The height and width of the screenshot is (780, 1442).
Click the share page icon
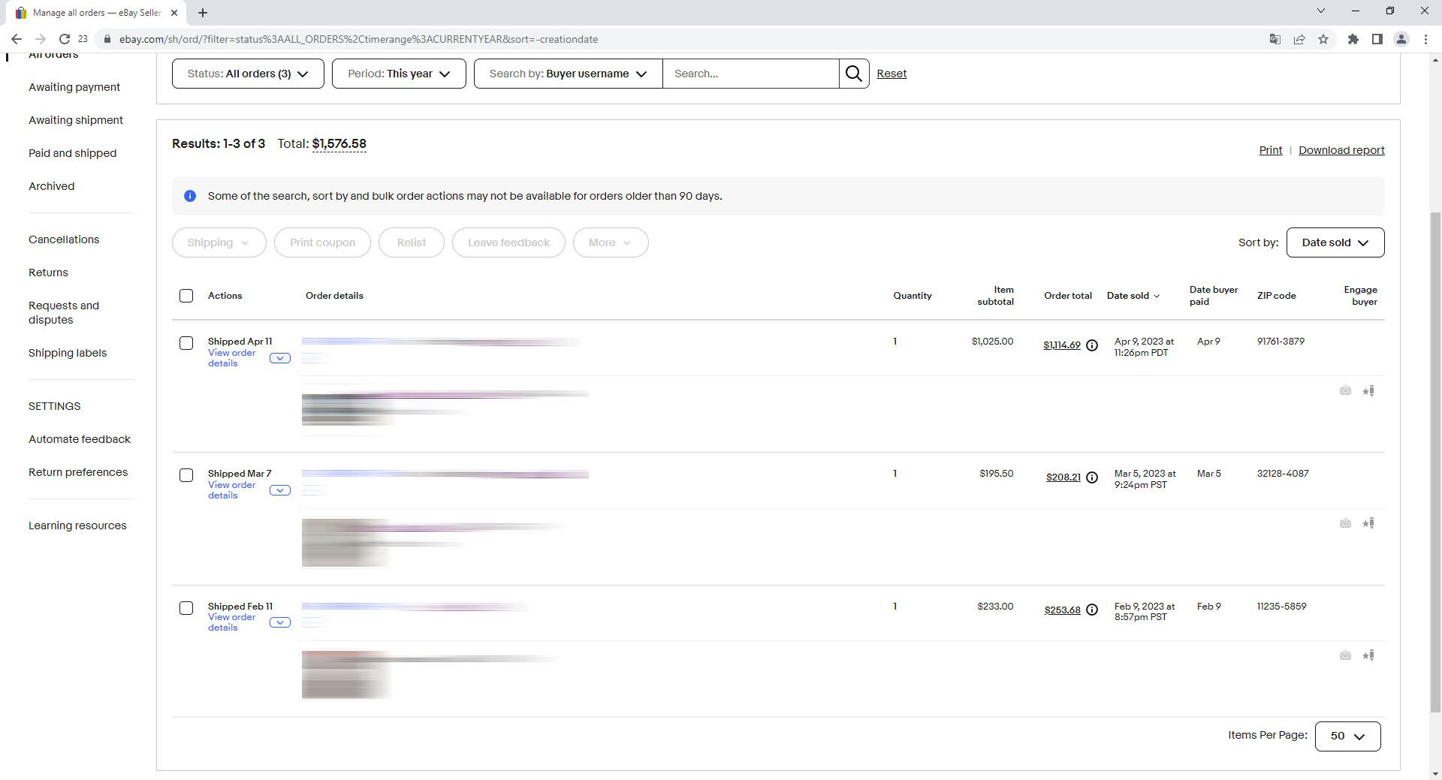pos(1299,39)
